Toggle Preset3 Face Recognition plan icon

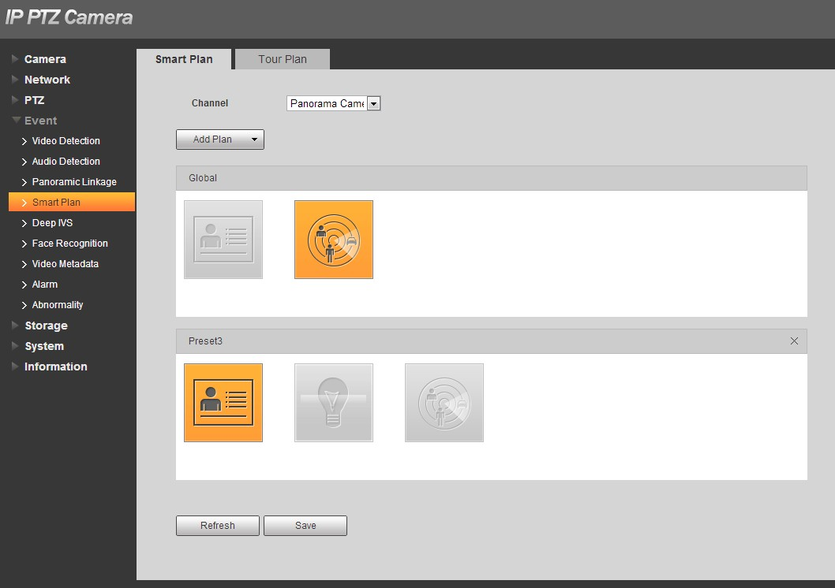223,403
